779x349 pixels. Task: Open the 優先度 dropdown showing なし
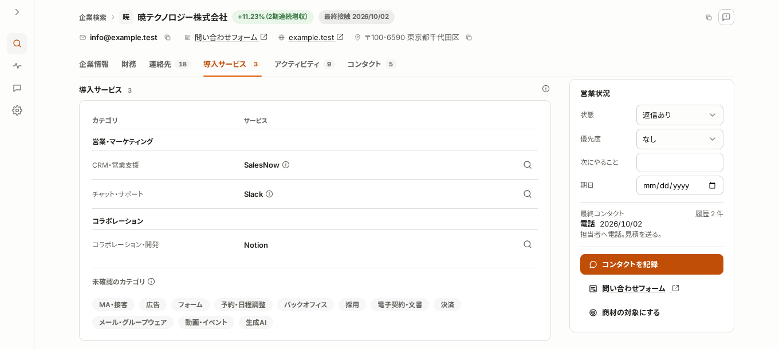coord(680,139)
